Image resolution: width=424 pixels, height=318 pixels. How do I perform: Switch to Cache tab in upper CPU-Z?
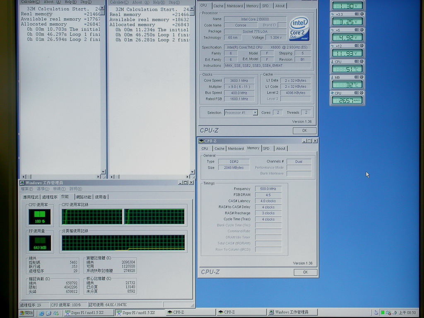pos(218,6)
